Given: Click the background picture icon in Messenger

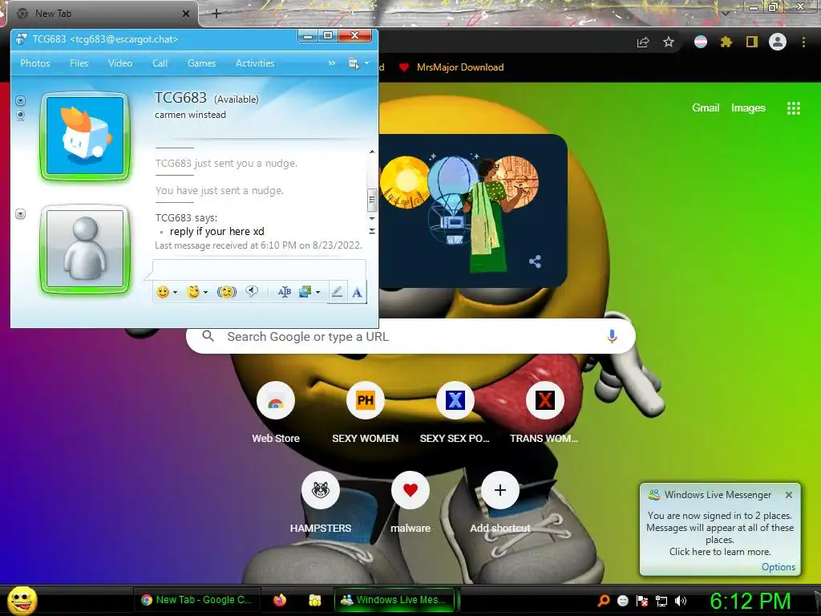Looking at the screenshot, I should coord(305,292).
